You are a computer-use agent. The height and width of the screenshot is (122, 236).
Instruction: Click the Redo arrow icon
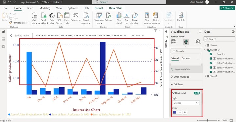(15, 2)
